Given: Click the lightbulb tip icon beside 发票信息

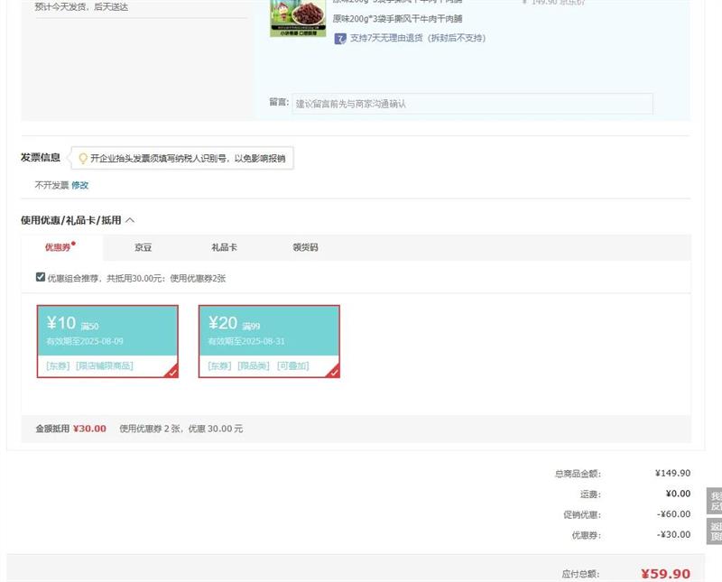Looking at the screenshot, I should (83, 158).
